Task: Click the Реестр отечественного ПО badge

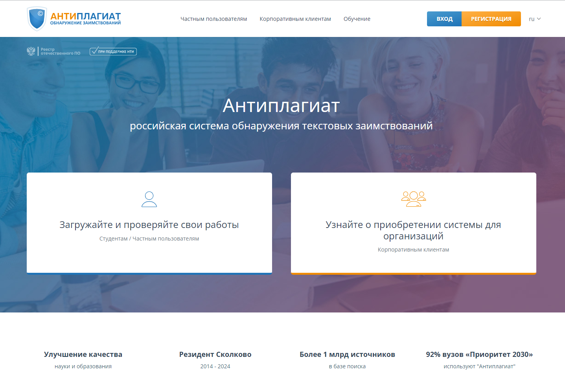Action: coord(53,51)
